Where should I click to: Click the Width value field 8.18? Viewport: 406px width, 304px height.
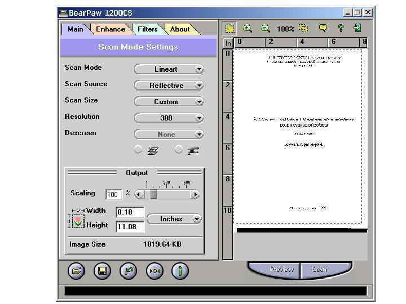click(130, 212)
